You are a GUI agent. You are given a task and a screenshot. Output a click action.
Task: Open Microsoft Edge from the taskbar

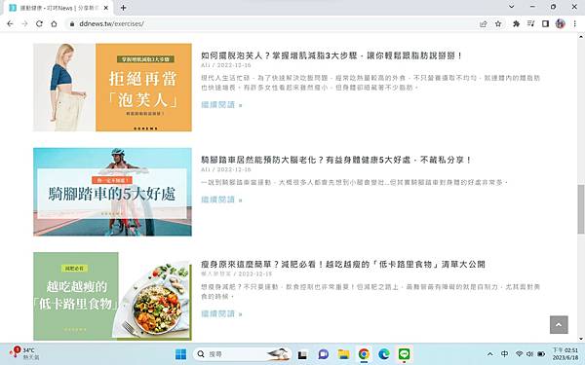coord(384,354)
